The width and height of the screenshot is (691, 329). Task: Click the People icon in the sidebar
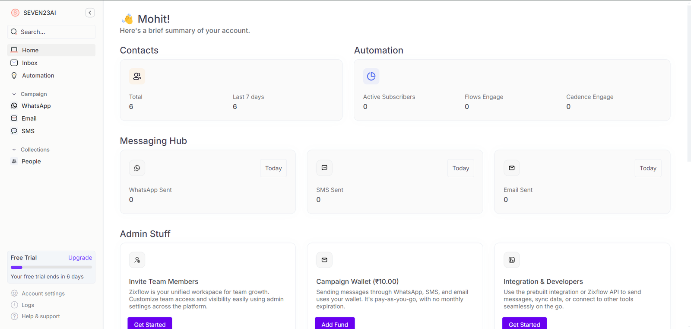pos(14,161)
